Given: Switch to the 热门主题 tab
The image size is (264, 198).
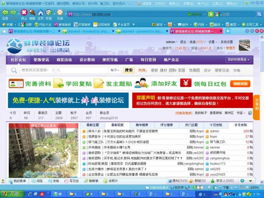Looking at the screenshot, I should 191,125.
